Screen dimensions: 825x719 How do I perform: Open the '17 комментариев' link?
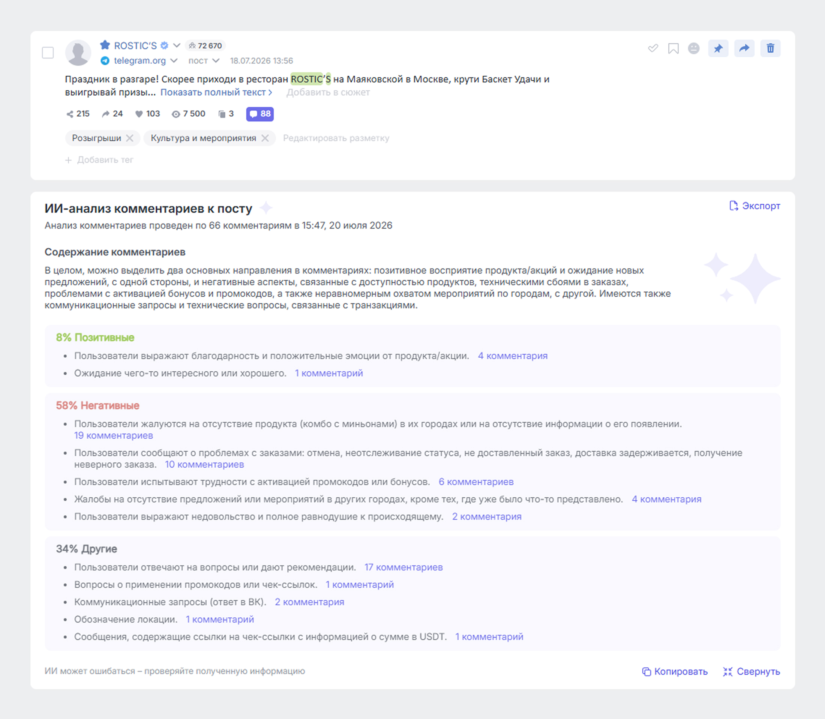pos(403,567)
